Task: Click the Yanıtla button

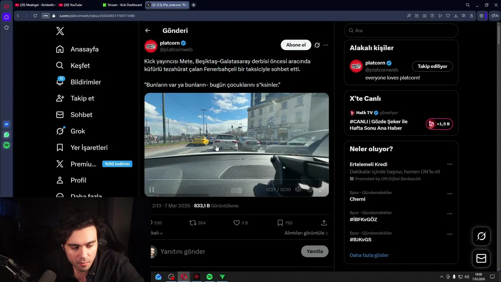Action: click(x=315, y=251)
